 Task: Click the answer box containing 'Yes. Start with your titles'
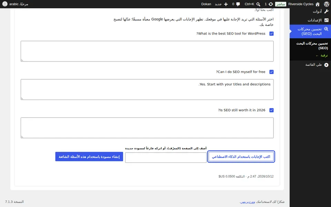147,90
